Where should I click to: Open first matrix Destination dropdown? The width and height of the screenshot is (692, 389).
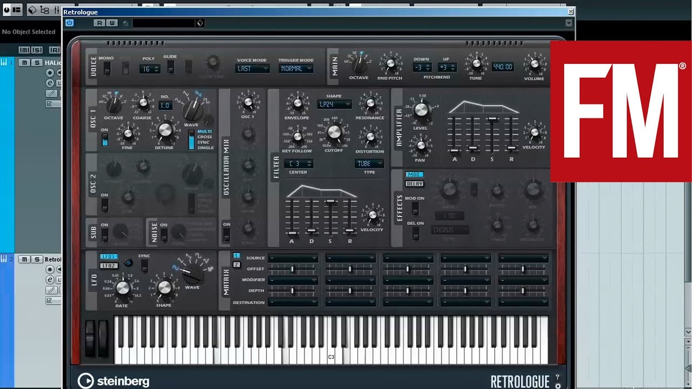pyautogui.click(x=293, y=303)
